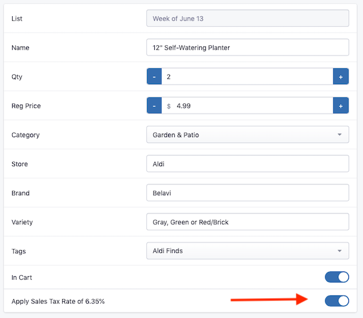Screen dimensions: 363x318
Task: Click the Name field with Self-Watering Planter
Action: click(247, 47)
